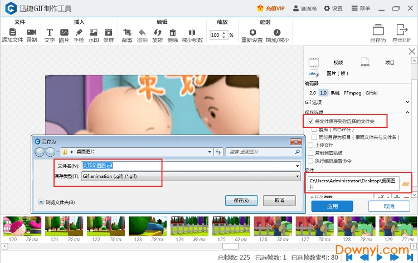Click the 导出GIF (Export GIF) icon
Image resolution: width=418 pixels, height=263 pixels.
pyautogui.click(x=401, y=31)
